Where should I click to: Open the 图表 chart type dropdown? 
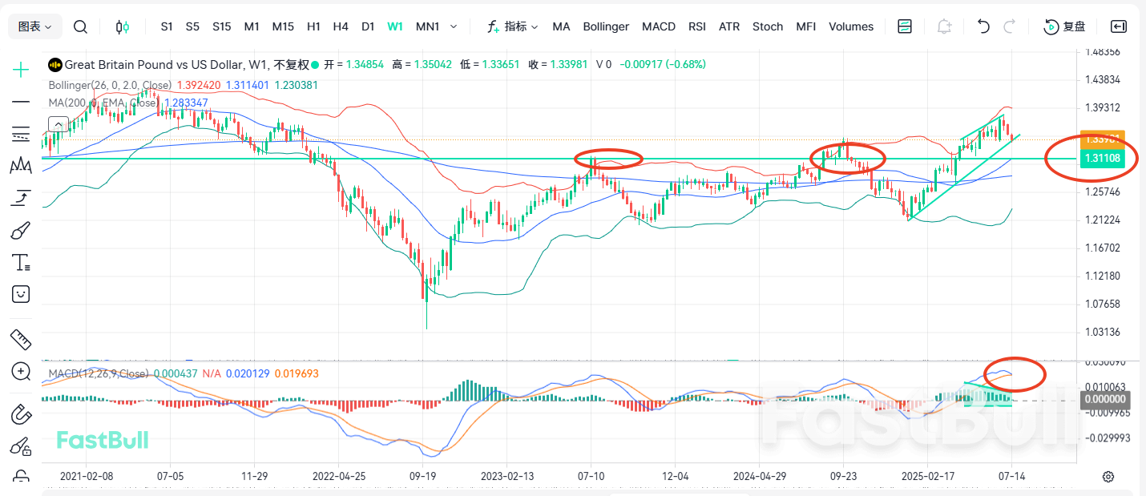[34, 26]
